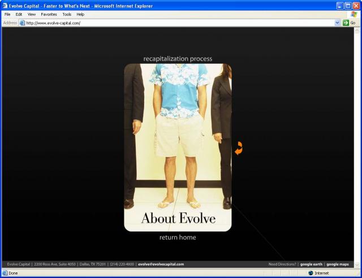Click the evolve@evolvecapital.com email link
The image size is (362, 278).
click(161, 264)
